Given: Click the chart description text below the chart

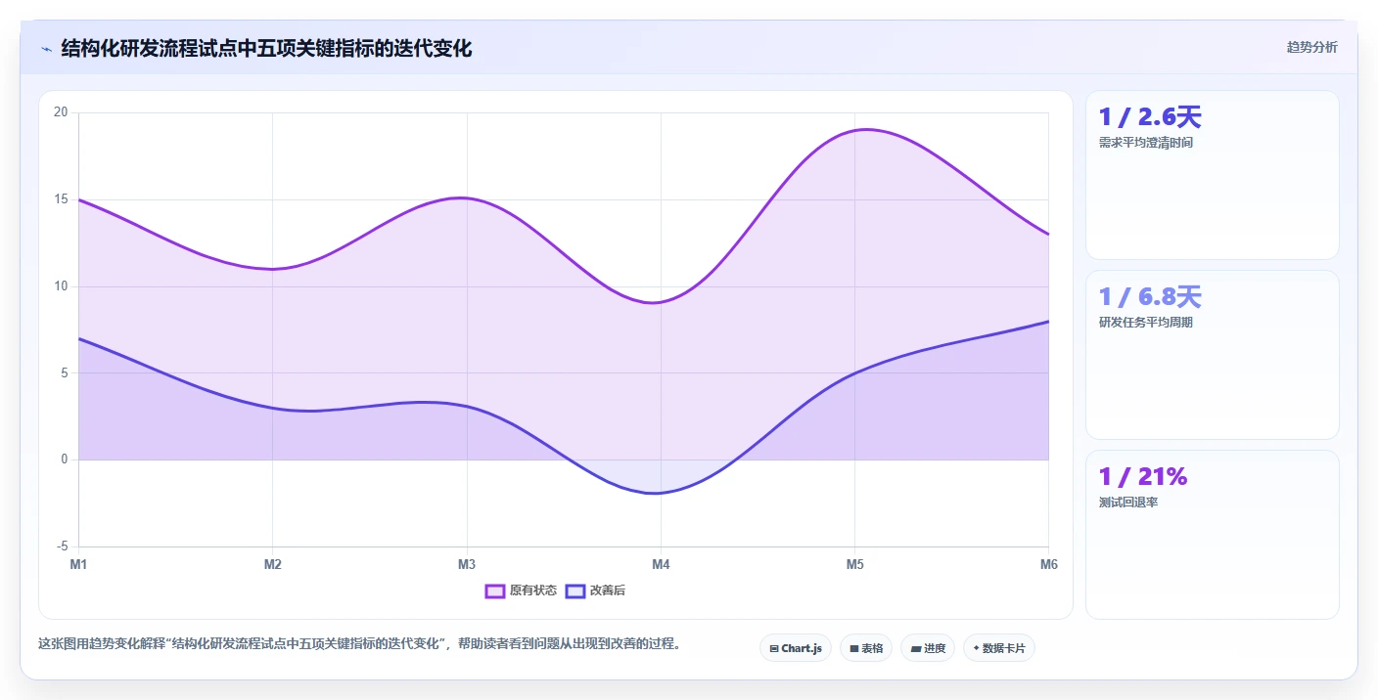Looking at the screenshot, I should pos(359,644).
